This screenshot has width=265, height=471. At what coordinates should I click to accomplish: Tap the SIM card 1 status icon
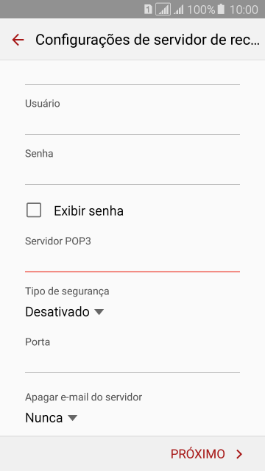[148, 10]
